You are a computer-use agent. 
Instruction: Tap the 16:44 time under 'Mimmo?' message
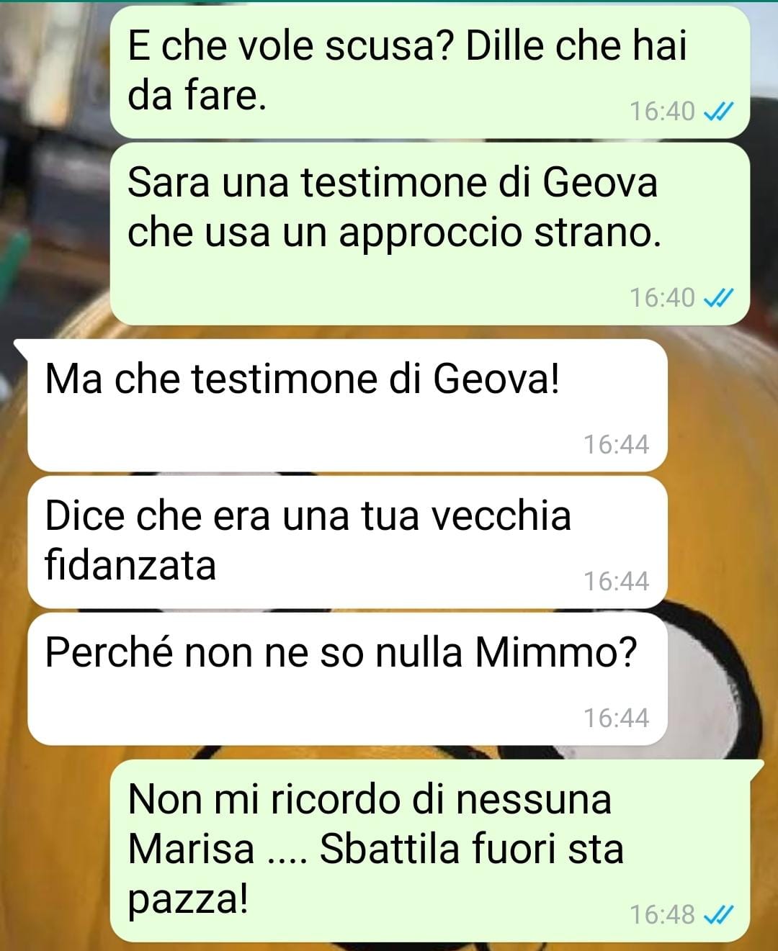[x=616, y=718]
